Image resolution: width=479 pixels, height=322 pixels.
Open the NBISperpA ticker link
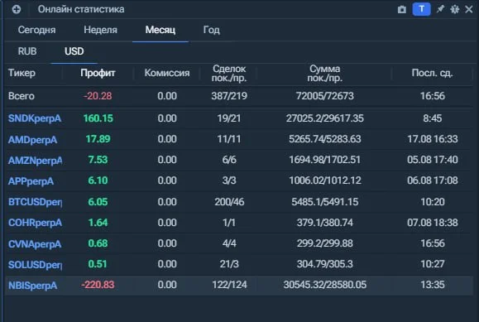32,286
